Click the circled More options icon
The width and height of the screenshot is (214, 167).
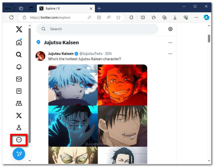click(19, 140)
